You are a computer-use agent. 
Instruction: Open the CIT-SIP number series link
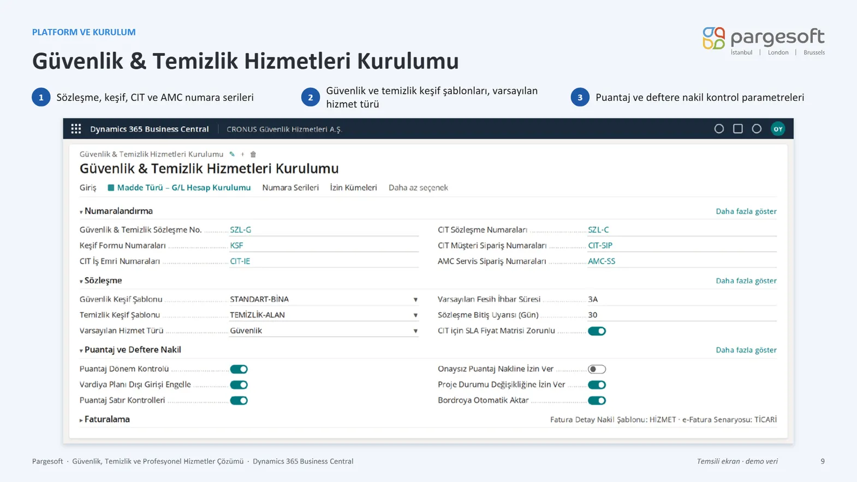click(600, 246)
